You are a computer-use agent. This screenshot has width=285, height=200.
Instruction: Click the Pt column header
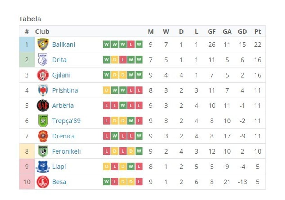(x=258, y=32)
